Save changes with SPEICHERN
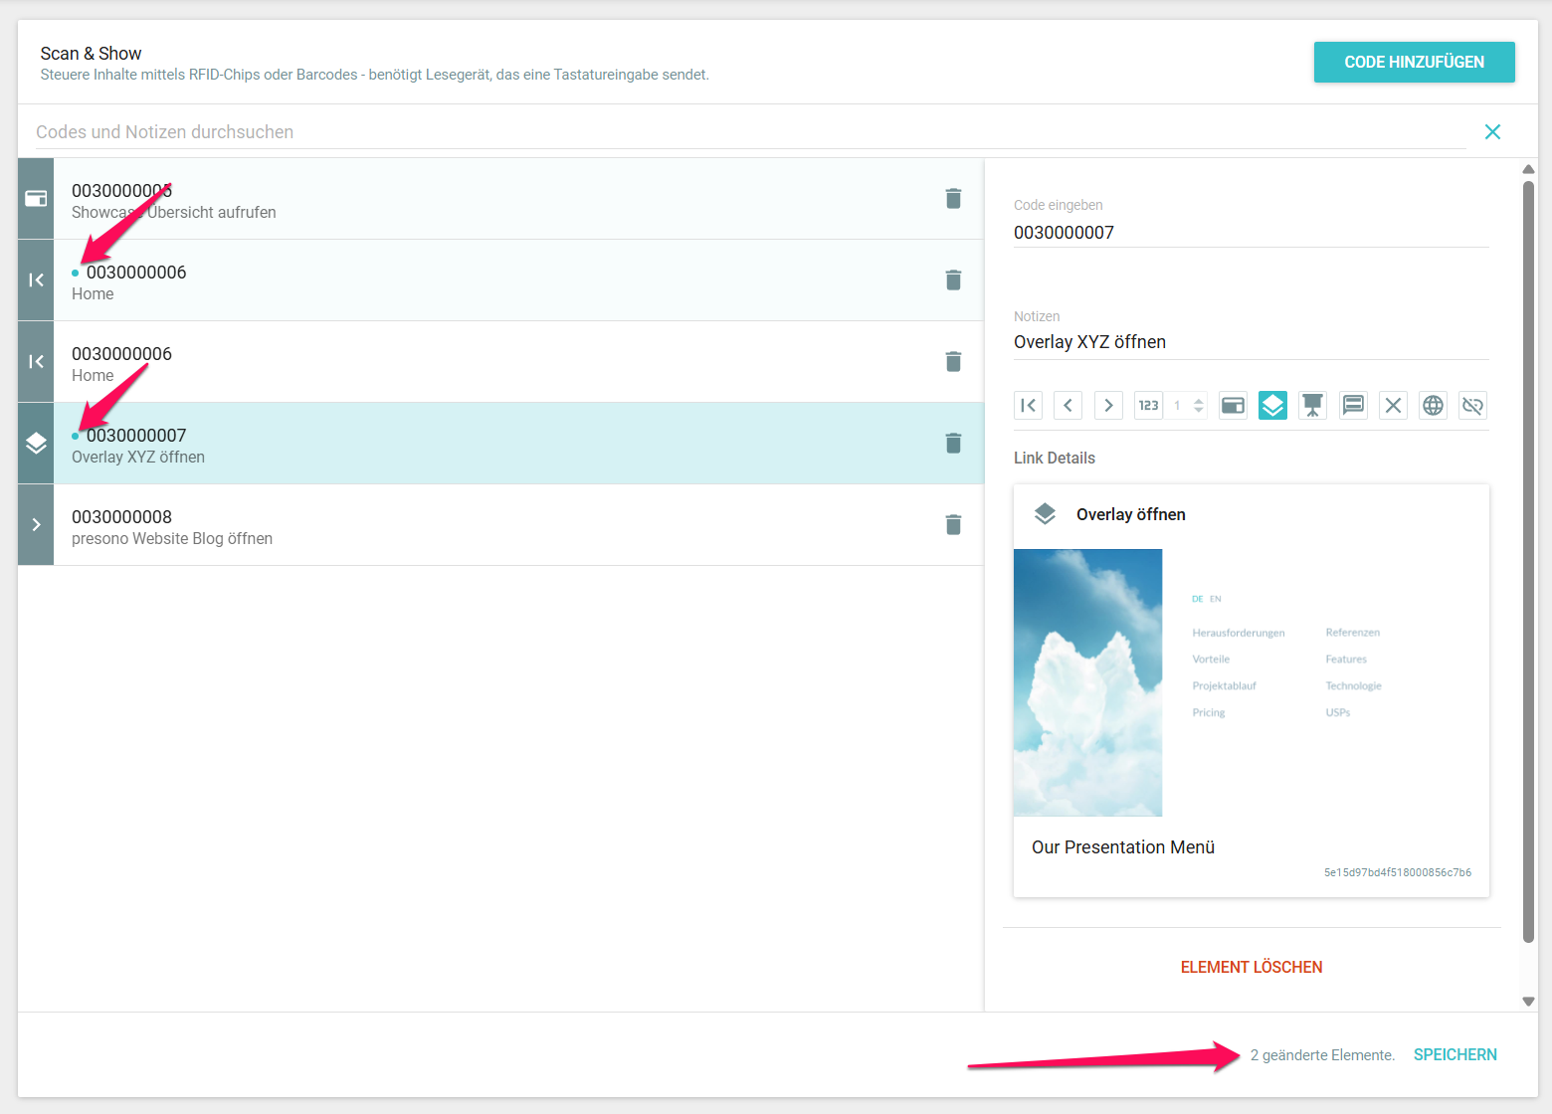 click(x=1455, y=1054)
